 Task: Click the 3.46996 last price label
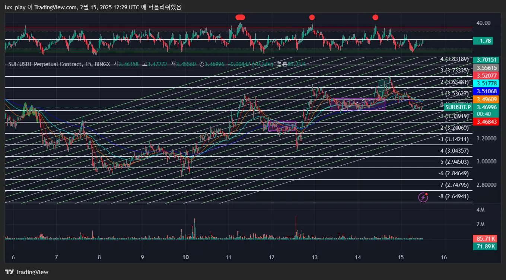coord(486,107)
